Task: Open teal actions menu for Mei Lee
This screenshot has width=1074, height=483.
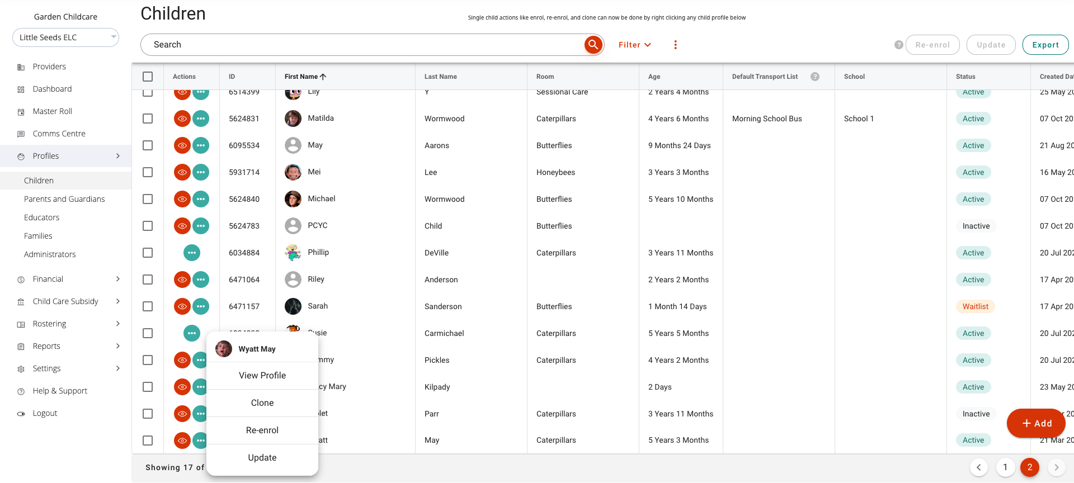Action: (201, 172)
